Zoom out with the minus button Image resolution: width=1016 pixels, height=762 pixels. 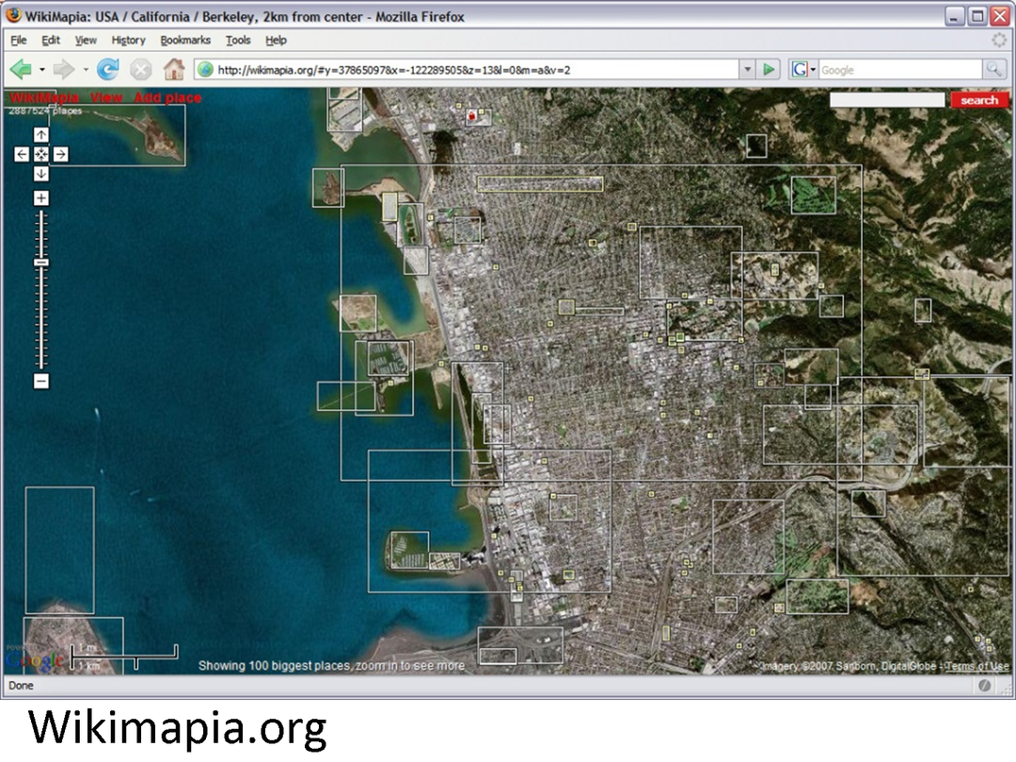click(x=41, y=381)
